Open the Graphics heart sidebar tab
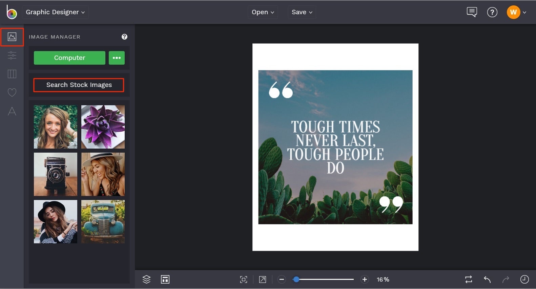 click(12, 92)
